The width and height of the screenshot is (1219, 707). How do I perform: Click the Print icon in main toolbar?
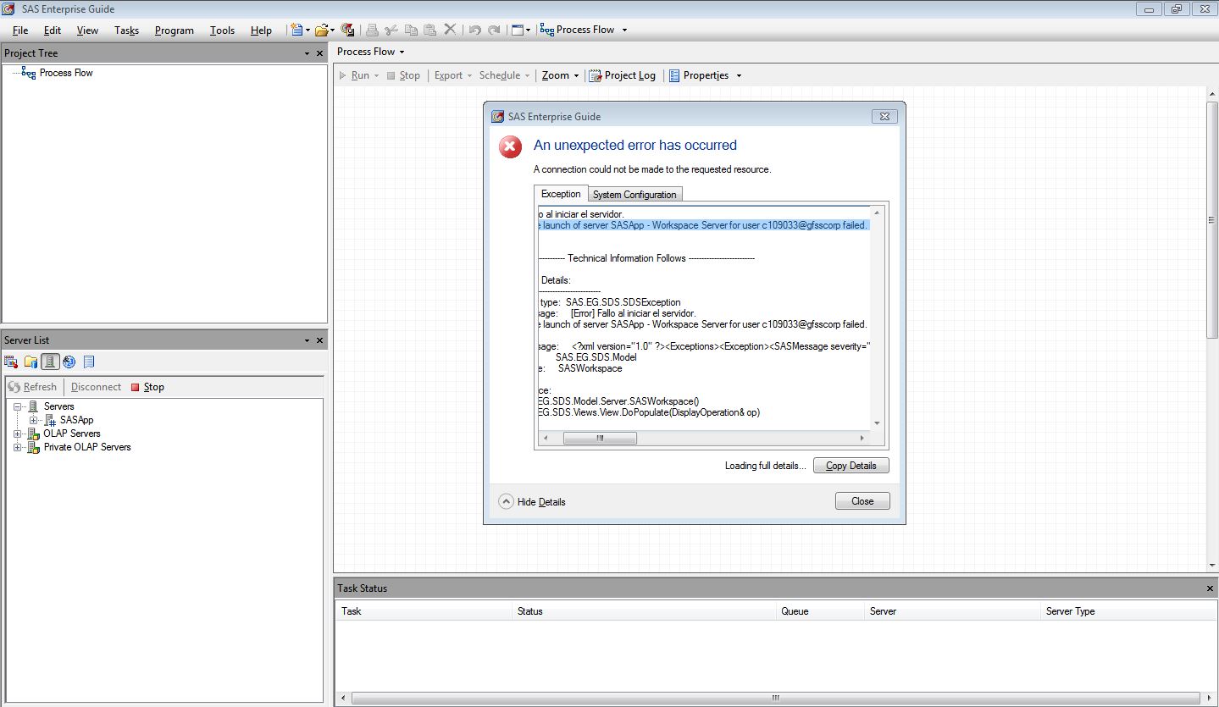click(372, 30)
